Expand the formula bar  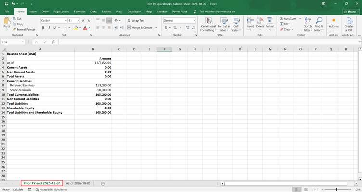click(359, 42)
